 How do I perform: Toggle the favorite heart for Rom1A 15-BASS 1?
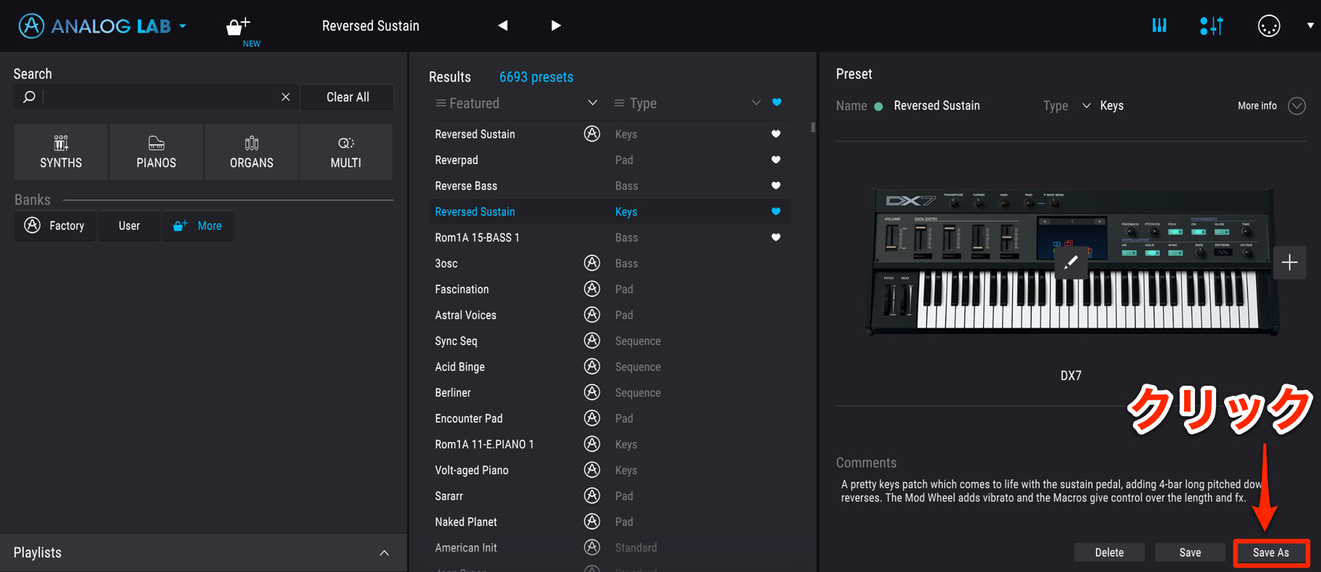point(776,237)
